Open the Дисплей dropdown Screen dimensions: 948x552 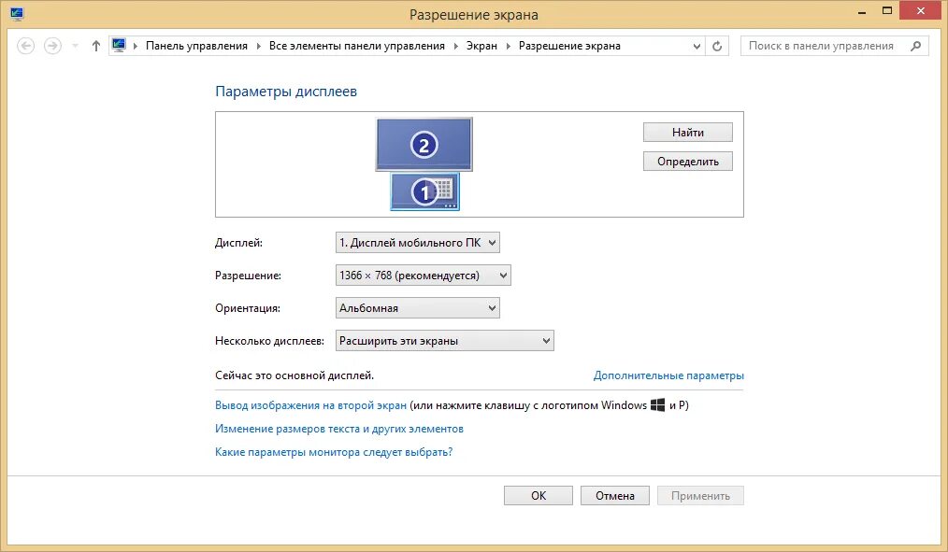coord(418,243)
